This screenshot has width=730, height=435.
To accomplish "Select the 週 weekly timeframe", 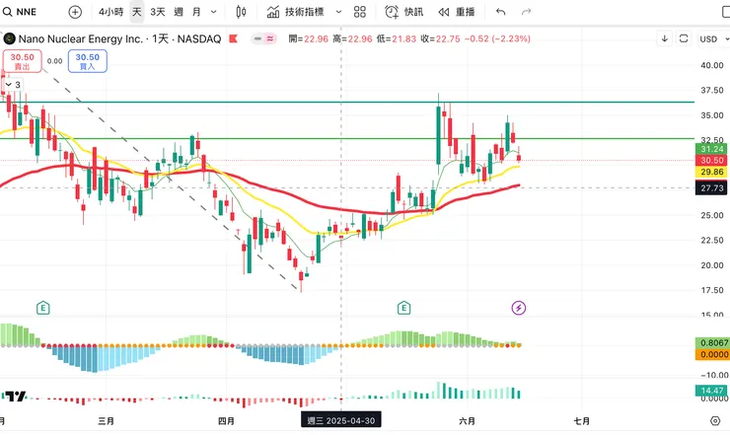I will [x=179, y=12].
